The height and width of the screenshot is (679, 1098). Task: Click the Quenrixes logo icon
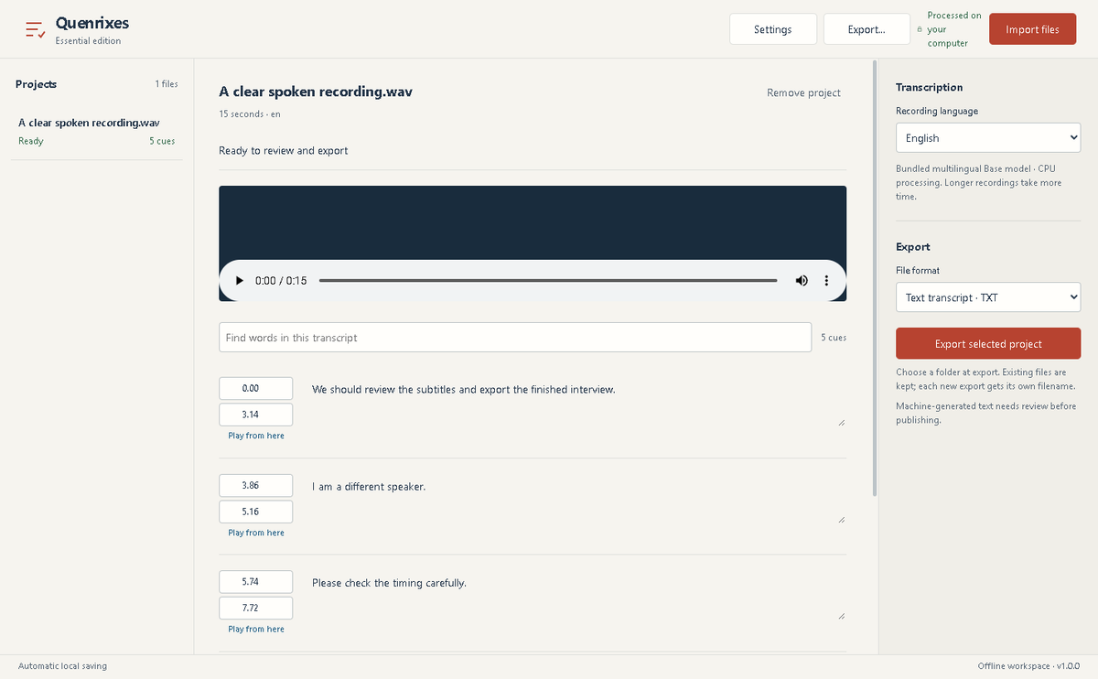pos(36,29)
